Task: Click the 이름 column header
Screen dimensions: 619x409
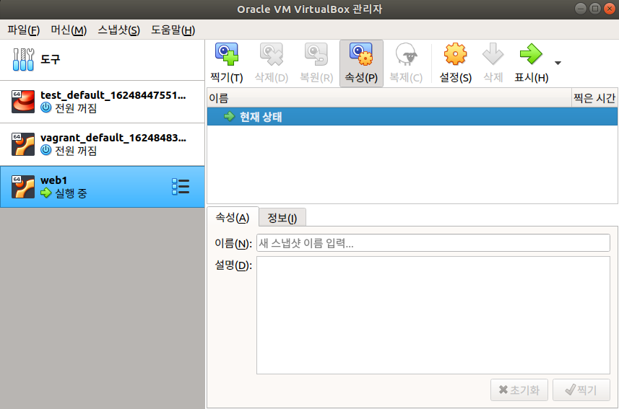Action: pyautogui.click(x=389, y=98)
